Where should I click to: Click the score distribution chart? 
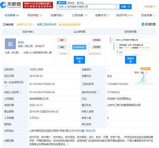(x=144, y=80)
